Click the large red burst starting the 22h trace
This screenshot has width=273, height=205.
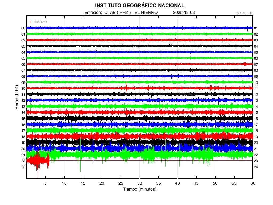[37, 161]
